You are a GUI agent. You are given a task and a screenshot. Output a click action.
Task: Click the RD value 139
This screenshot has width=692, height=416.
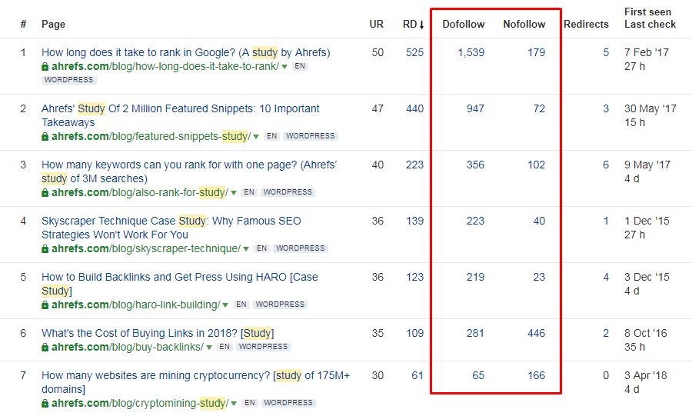[414, 221]
